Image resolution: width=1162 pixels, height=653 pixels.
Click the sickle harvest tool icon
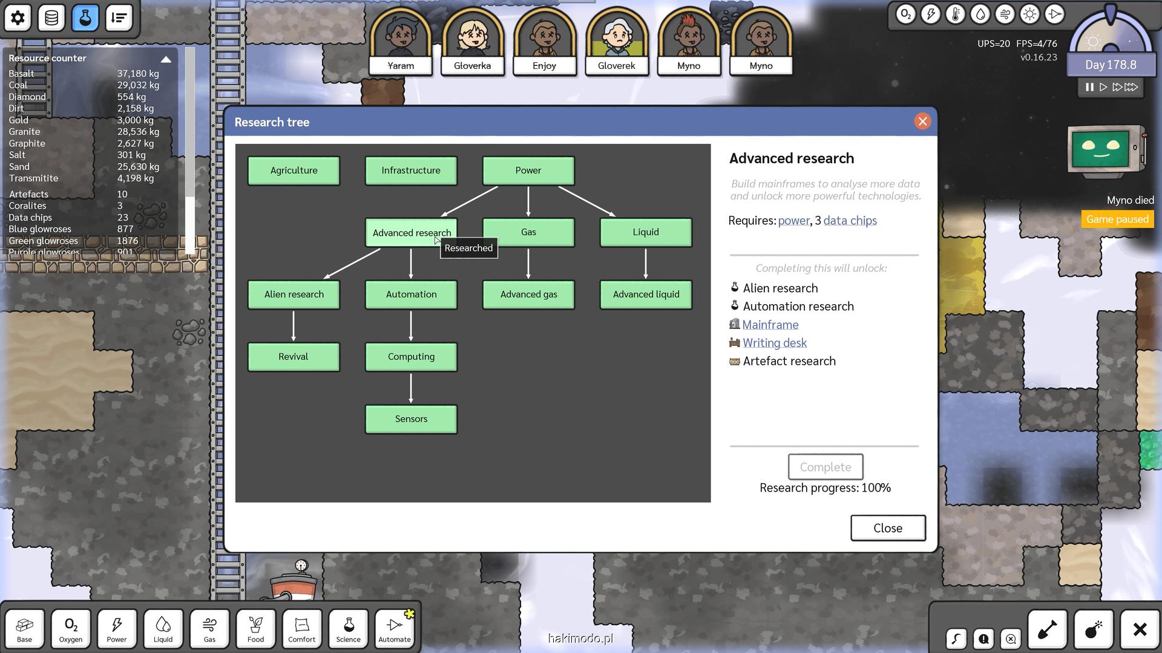[x=956, y=638]
